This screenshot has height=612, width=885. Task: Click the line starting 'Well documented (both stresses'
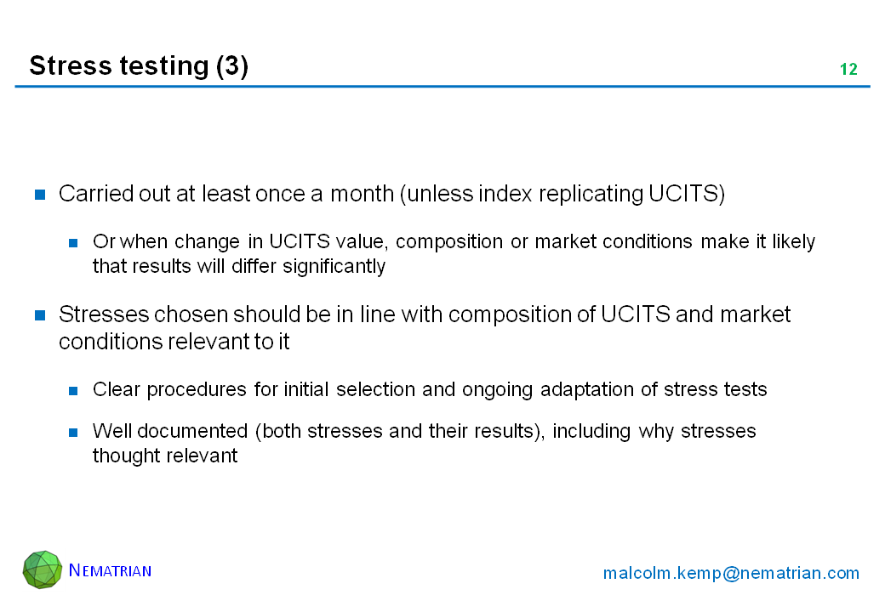424,431
